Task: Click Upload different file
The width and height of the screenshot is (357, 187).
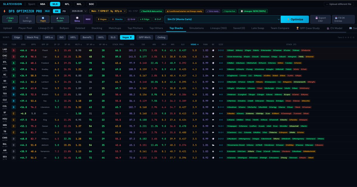Action: pos(339,4)
